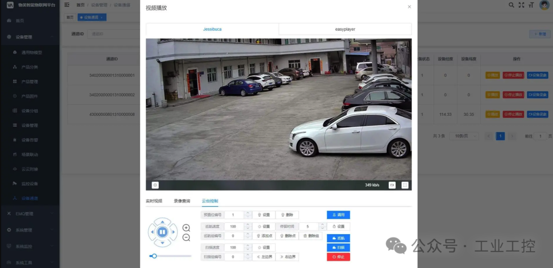Pause PTZ with center joystick button
Screen dimensions: 553x268
coord(162,232)
